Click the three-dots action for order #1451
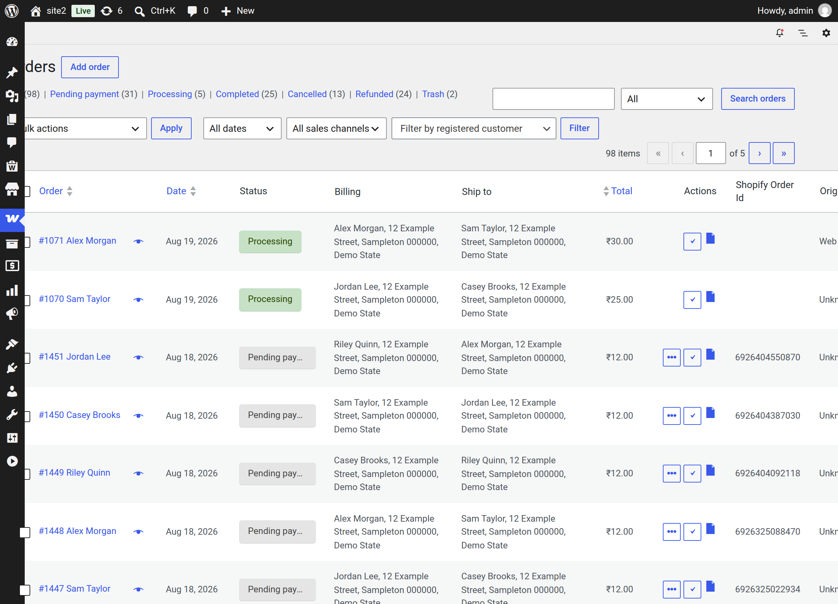This screenshot has width=838, height=604. (x=671, y=357)
